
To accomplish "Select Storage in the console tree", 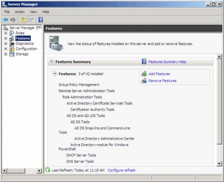I will [x=22, y=54].
